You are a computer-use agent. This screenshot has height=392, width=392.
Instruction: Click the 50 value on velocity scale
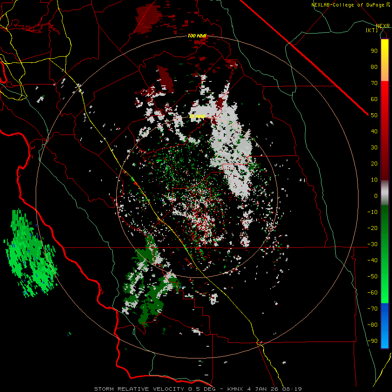(374, 115)
